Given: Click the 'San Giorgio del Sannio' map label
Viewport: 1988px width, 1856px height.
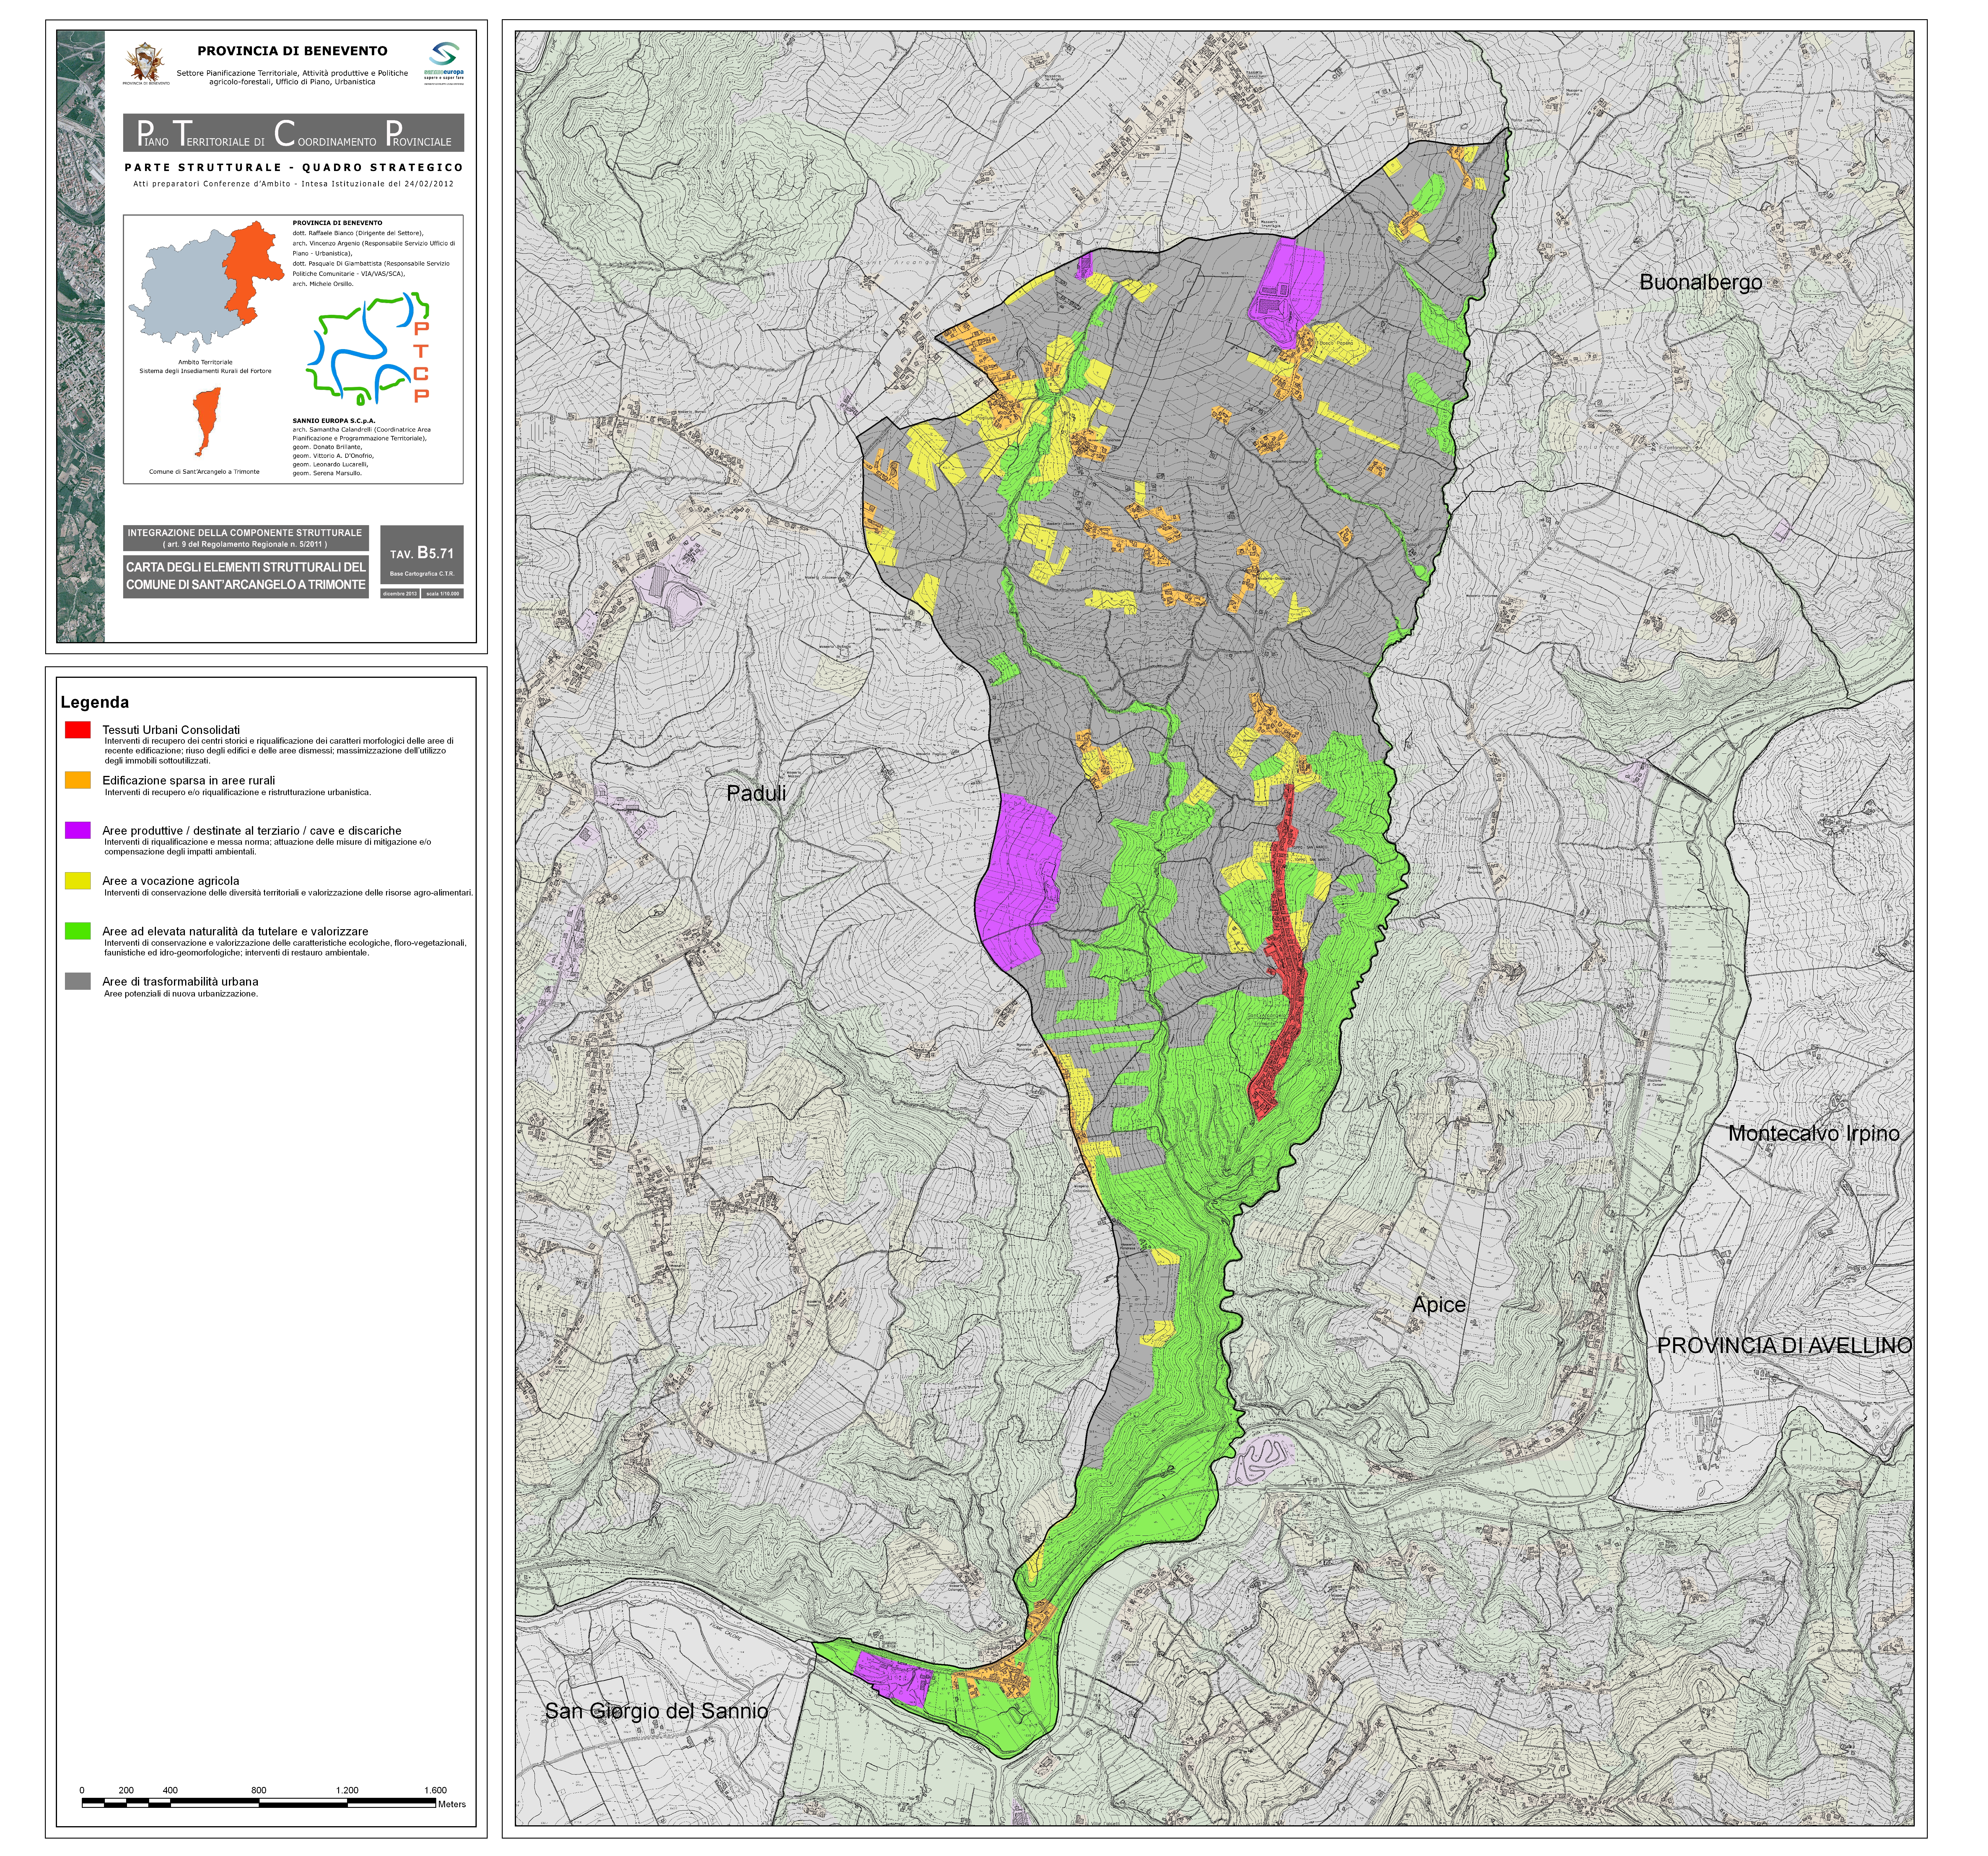Looking at the screenshot, I should point(657,1712).
